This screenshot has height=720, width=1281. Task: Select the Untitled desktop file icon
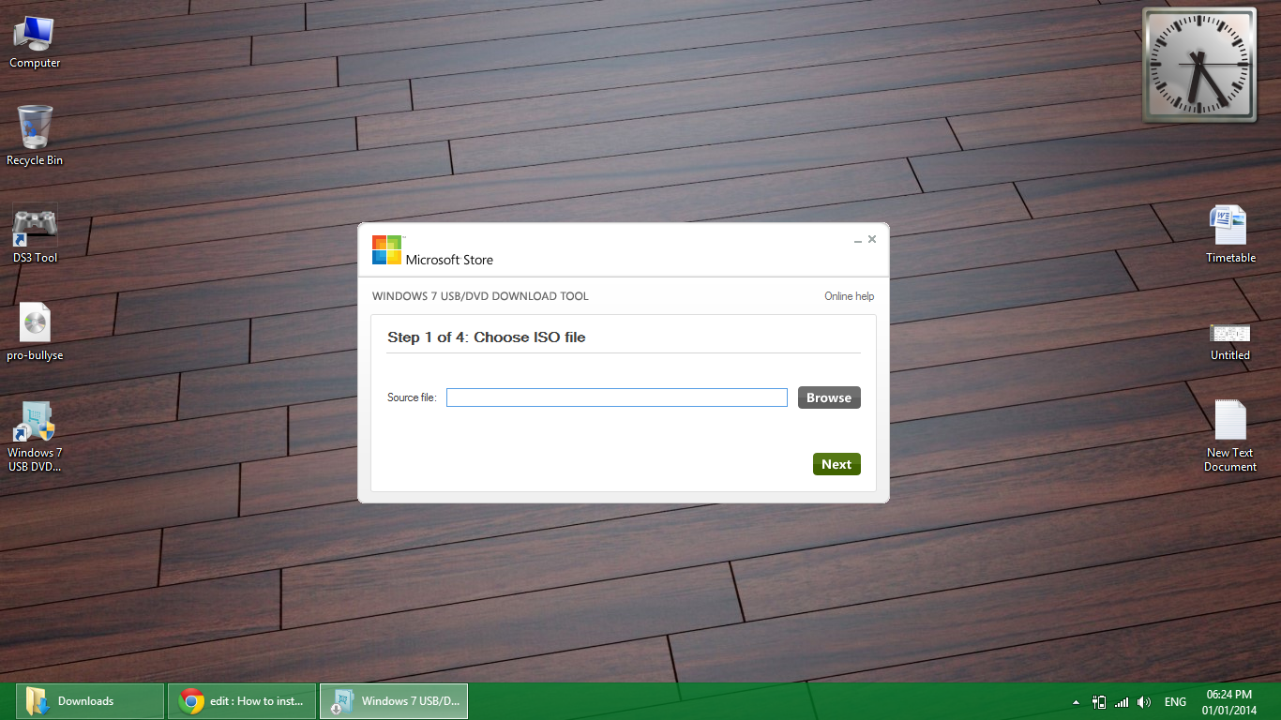1229,341
